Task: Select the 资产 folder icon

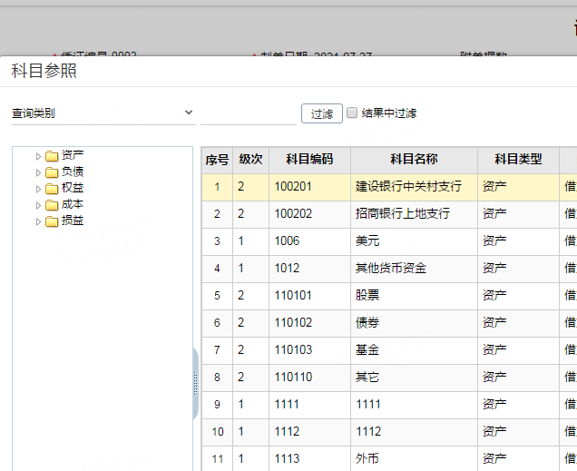Action: pyautogui.click(x=52, y=156)
